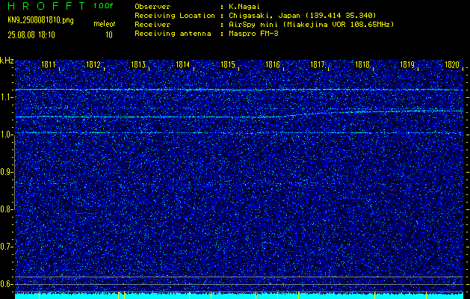Click the kHz axis unit label

click(x=7, y=61)
